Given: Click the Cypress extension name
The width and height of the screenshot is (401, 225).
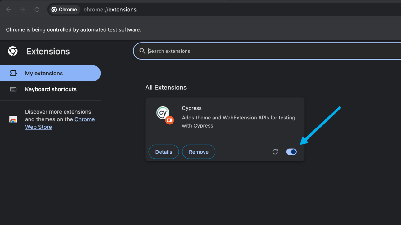Looking at the screenshot, I should coord(191,108).
